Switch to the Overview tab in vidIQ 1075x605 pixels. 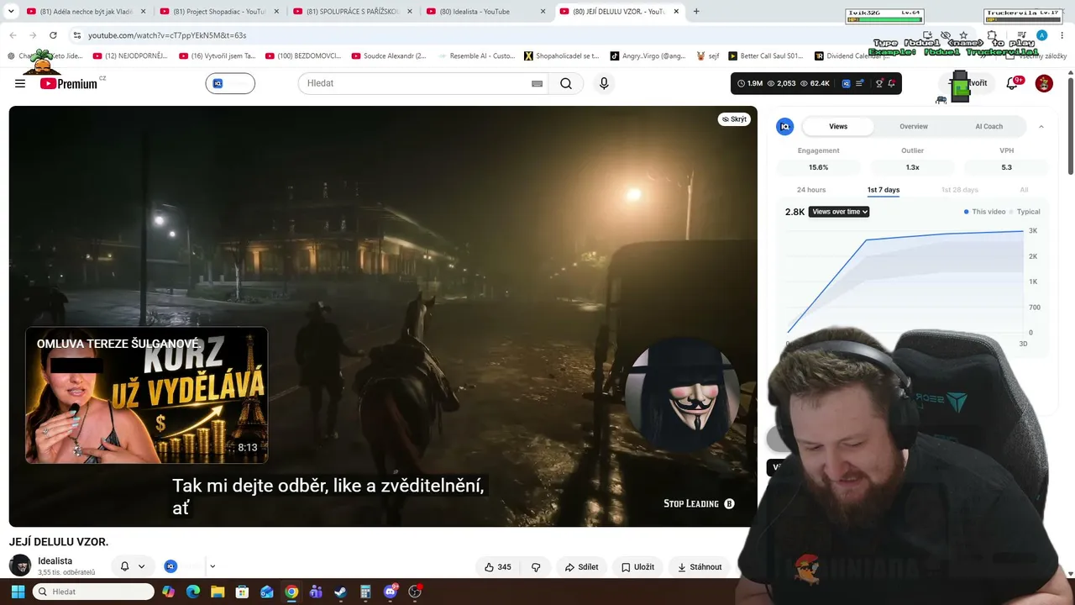tap(914, 127)
